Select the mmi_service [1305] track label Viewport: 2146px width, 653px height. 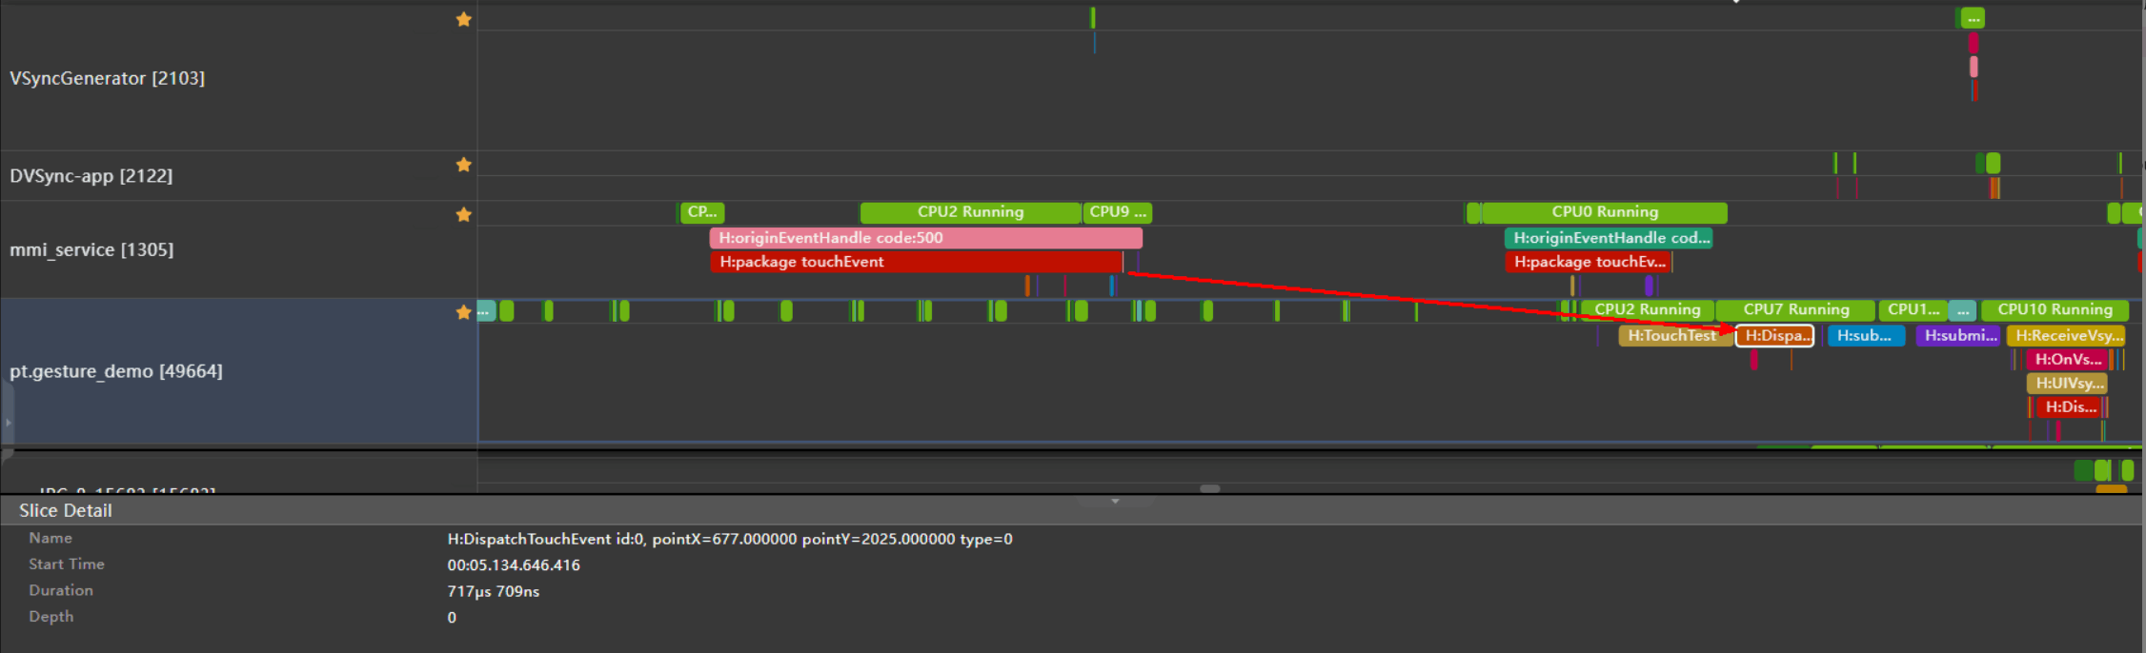91,249
